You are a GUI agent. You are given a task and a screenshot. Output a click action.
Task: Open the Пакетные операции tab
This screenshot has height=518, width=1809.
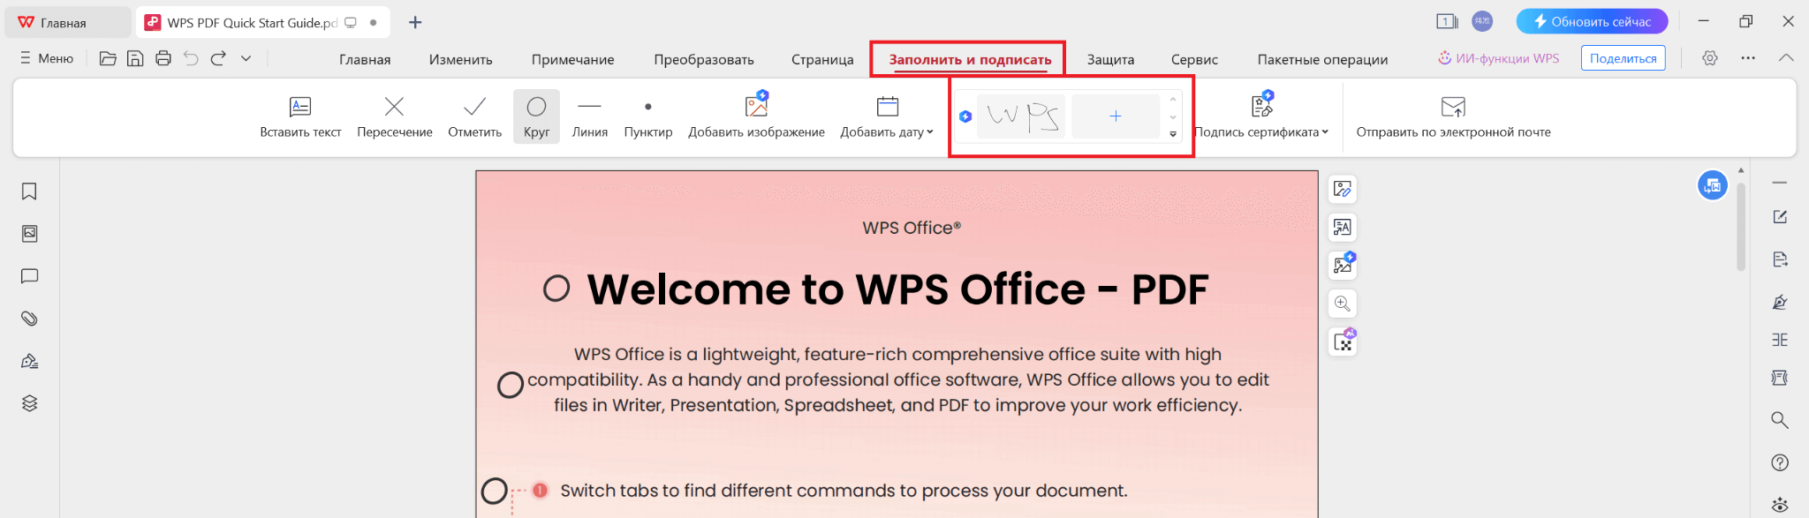click(x=1322, y=59)
